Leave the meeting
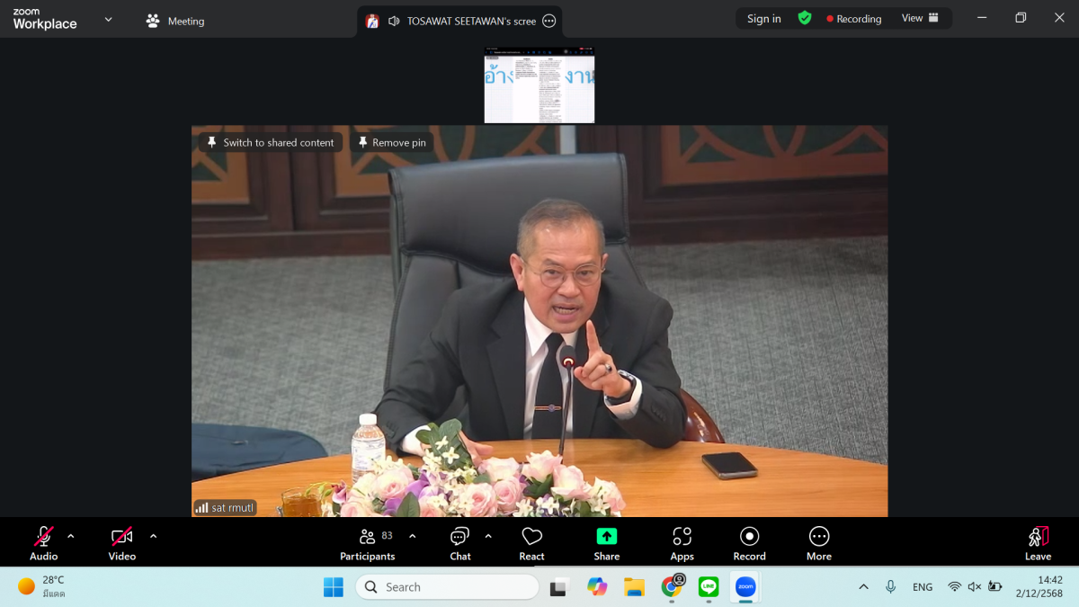The image size is (1079, 607). [x=1038, y=543]
